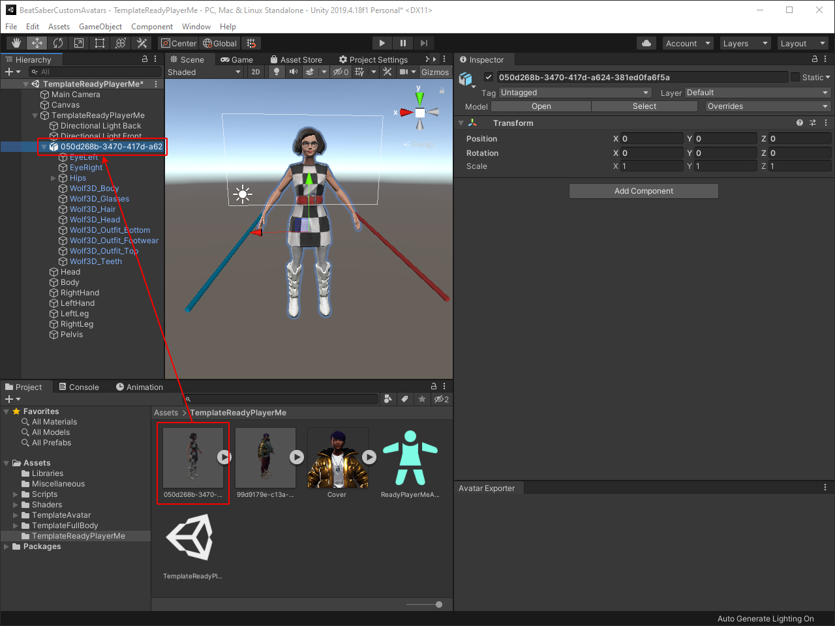Select the Cover asset thumbnail
This screenshot has height=626, width=835.
pyautogui.click(x=337, y=458)
